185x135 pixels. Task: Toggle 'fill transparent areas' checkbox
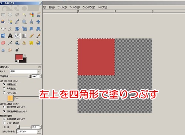(x=4, y=119)
